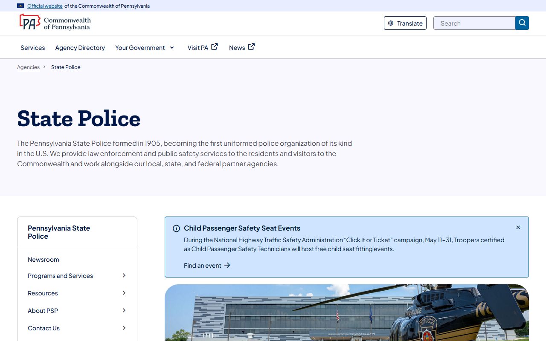The image size is (546, 341).
Task: Open the Visit PA navigation link
Action: pyautogui.click(x=198, y=48)
